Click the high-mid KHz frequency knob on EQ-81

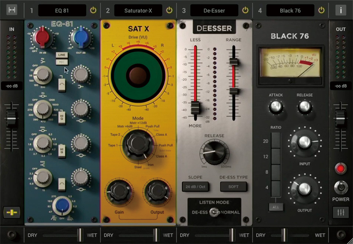click(43, 143)
